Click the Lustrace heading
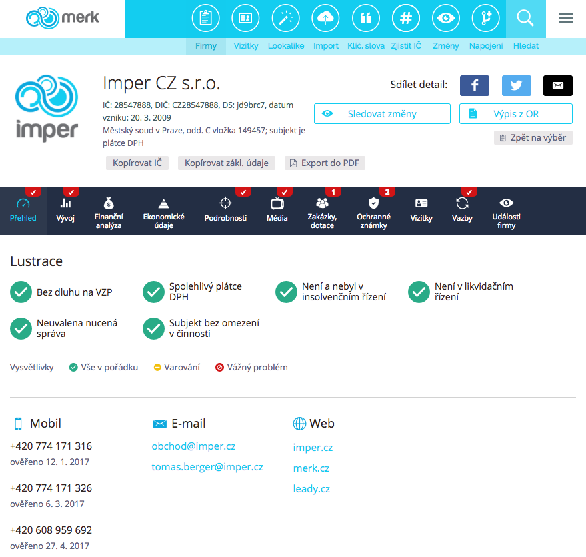The image size is (586, 557). pos(36,261)
